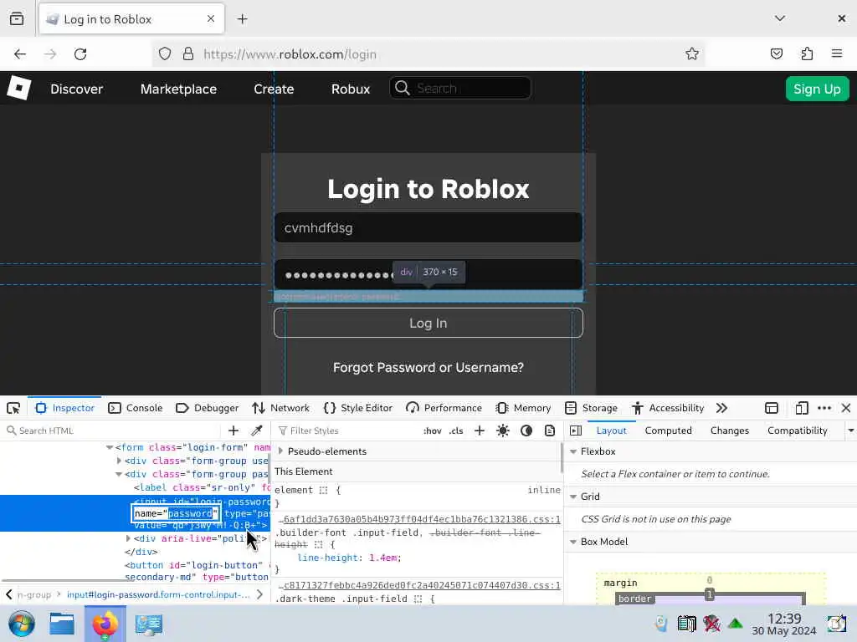Screen dimensions: 857x642
Task: Collapse the Grid section
Action: point(573,497)
